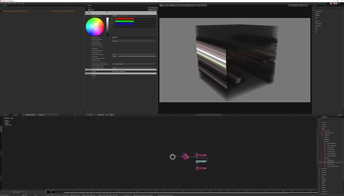Select the orange image resource entry
This screenshot has height=196, width=344.
point(15,11)
